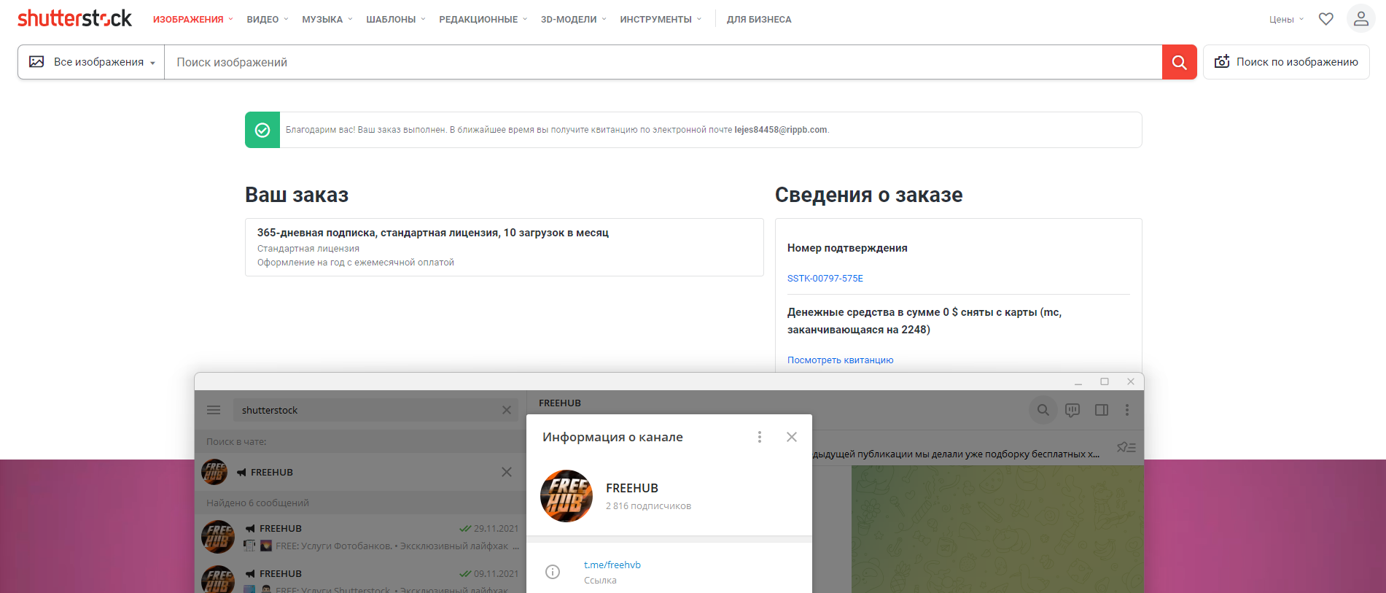Open FREEHUB search result dated 29.11.2021

click(x=359, y=537)
